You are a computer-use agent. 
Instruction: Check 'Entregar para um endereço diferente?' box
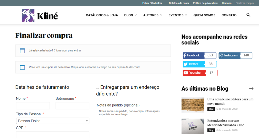point(97,87)
